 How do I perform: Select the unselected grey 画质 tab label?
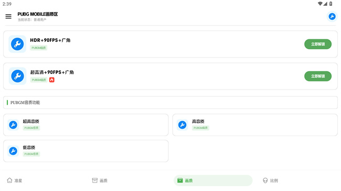(x=103, y=181)
